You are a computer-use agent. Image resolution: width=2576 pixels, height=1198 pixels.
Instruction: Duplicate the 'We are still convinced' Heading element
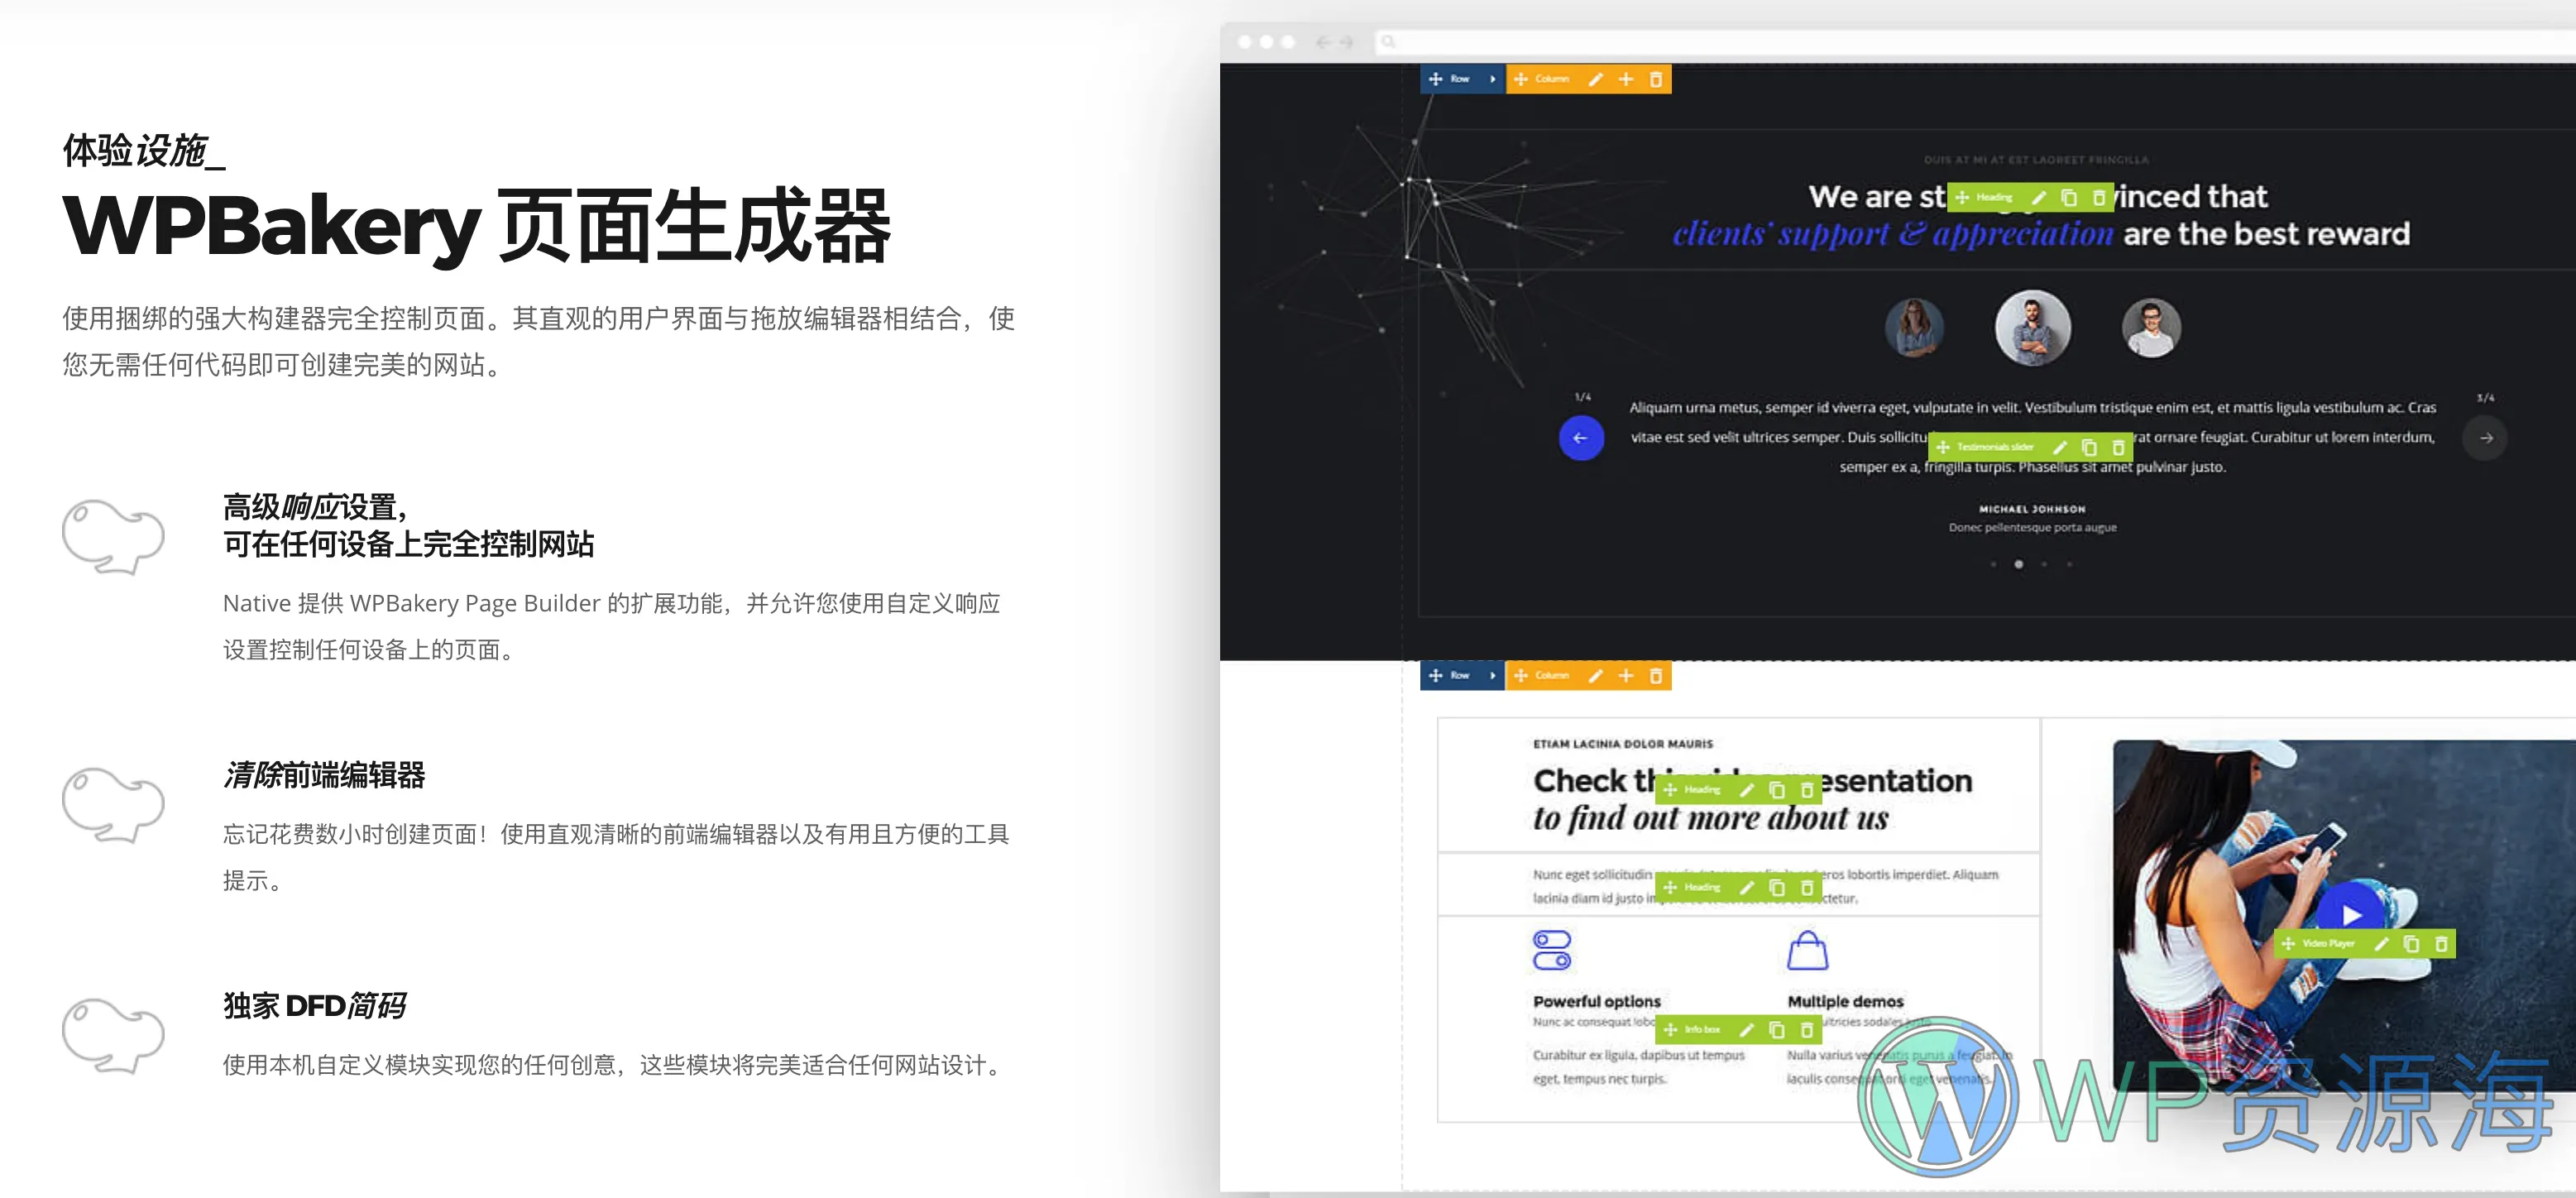2069,198
